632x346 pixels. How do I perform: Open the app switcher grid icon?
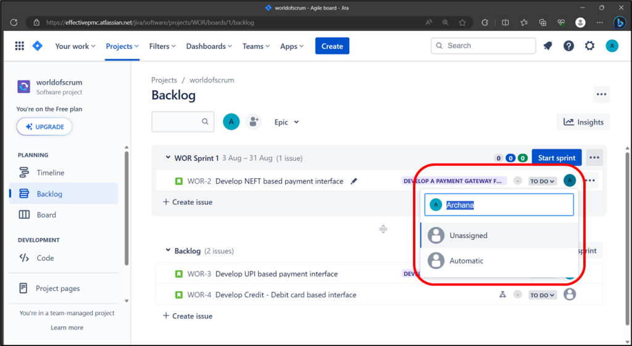[19, 46]
